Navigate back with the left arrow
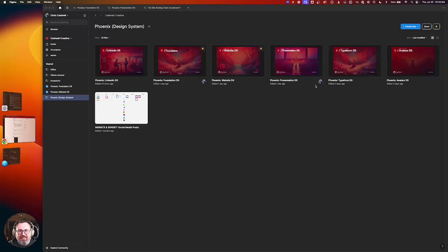Viewport: 448px width, 252px height. pos(96,15)
